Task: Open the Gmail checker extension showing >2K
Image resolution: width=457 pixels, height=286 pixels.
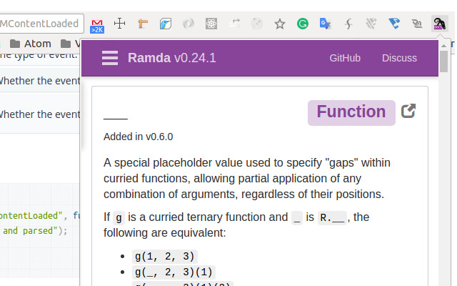Action: [97, 26]
